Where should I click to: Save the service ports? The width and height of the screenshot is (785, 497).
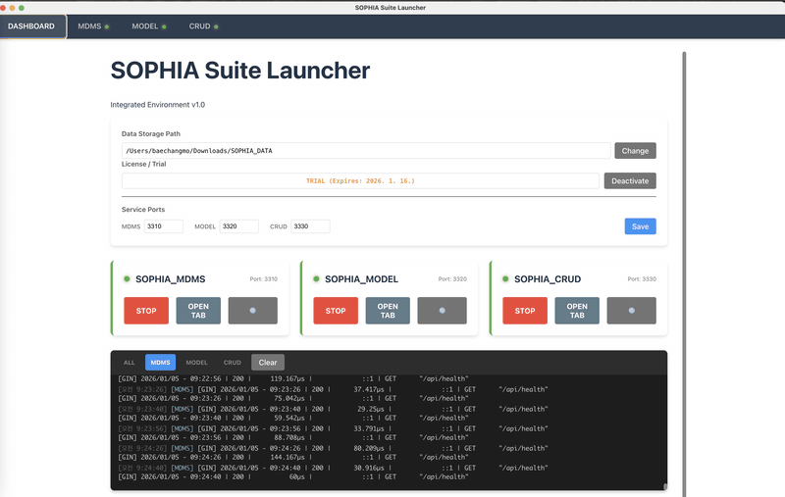click(640, 226)
